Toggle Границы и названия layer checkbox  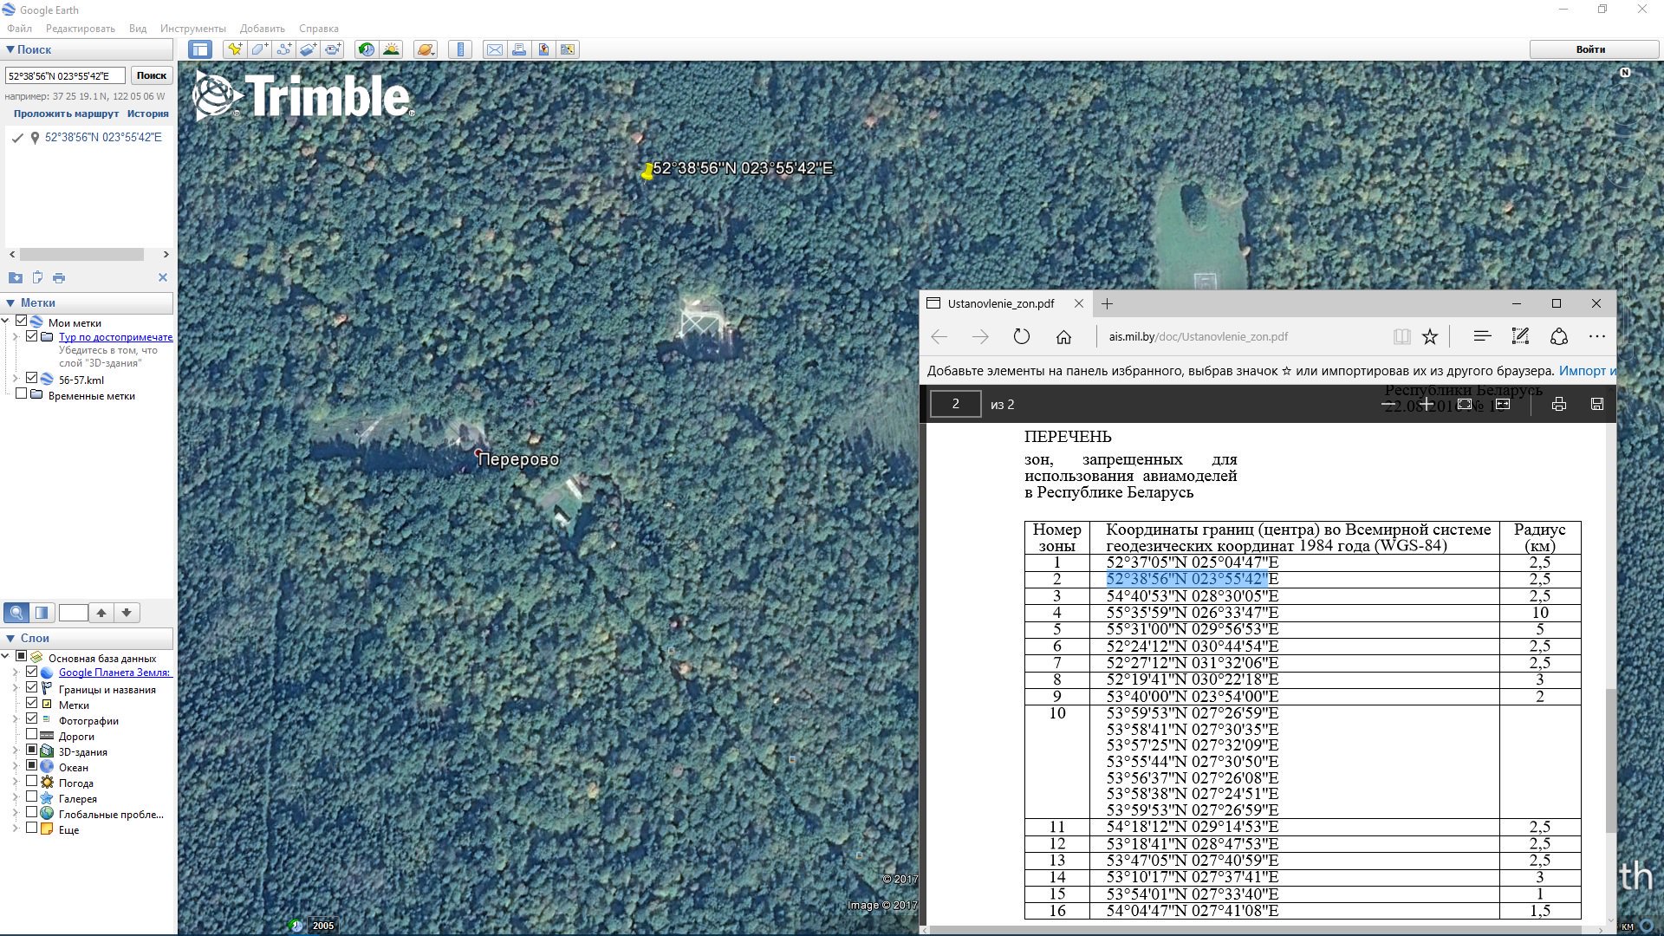(x=32, y=688)
